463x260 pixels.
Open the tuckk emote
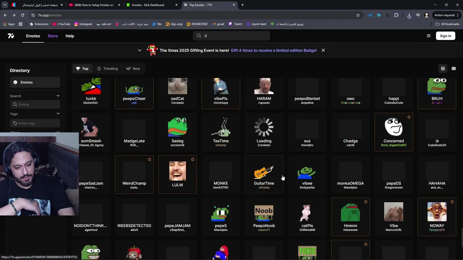pyautogui.click(x=91, y=93)
